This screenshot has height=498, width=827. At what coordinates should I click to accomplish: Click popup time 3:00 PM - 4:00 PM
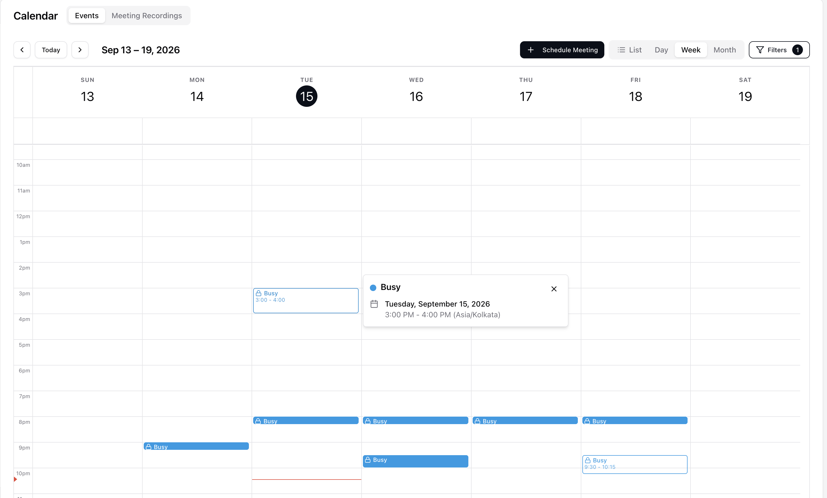point(418,314)
